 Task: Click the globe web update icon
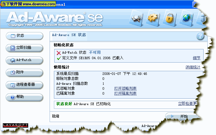[x=186, y=18]
